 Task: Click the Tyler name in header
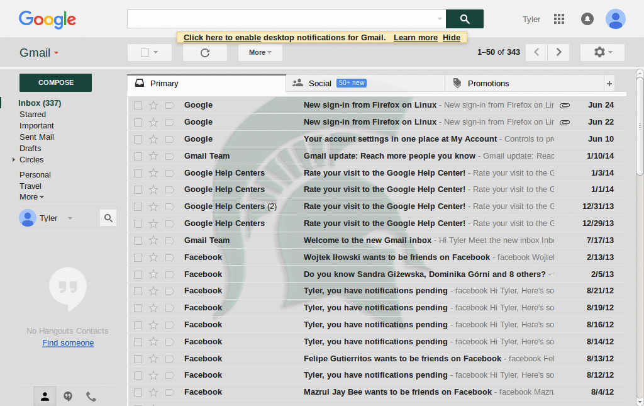[531, 20]
